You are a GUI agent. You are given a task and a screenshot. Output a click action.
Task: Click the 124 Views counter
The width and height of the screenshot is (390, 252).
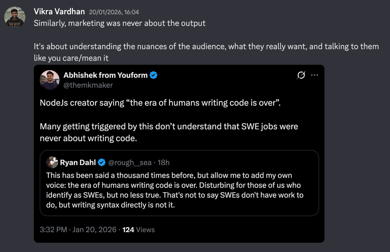click(x=138, y=230)
